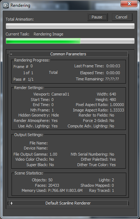Click the Width 640 value
Screen dimensions: 140x219
[x=113, y=94]
